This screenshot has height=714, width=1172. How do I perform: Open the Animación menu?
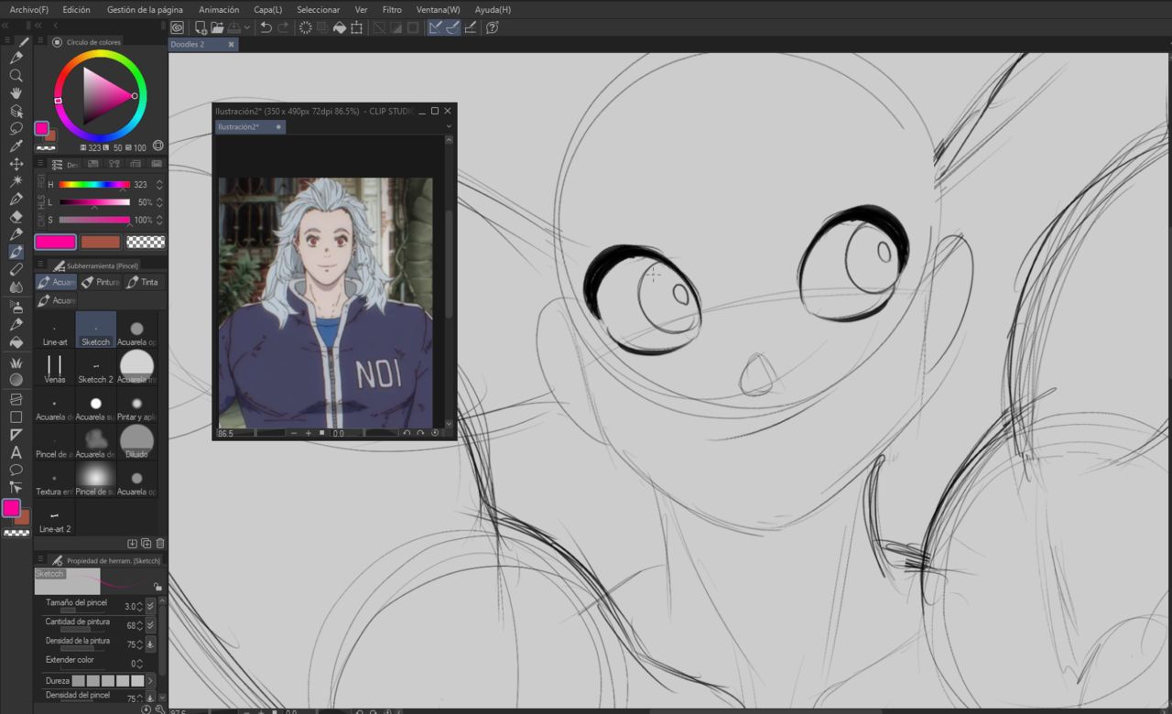(x=219, y=9)
